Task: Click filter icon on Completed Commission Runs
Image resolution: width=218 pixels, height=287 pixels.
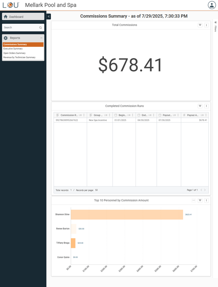Action: (200, 106)
